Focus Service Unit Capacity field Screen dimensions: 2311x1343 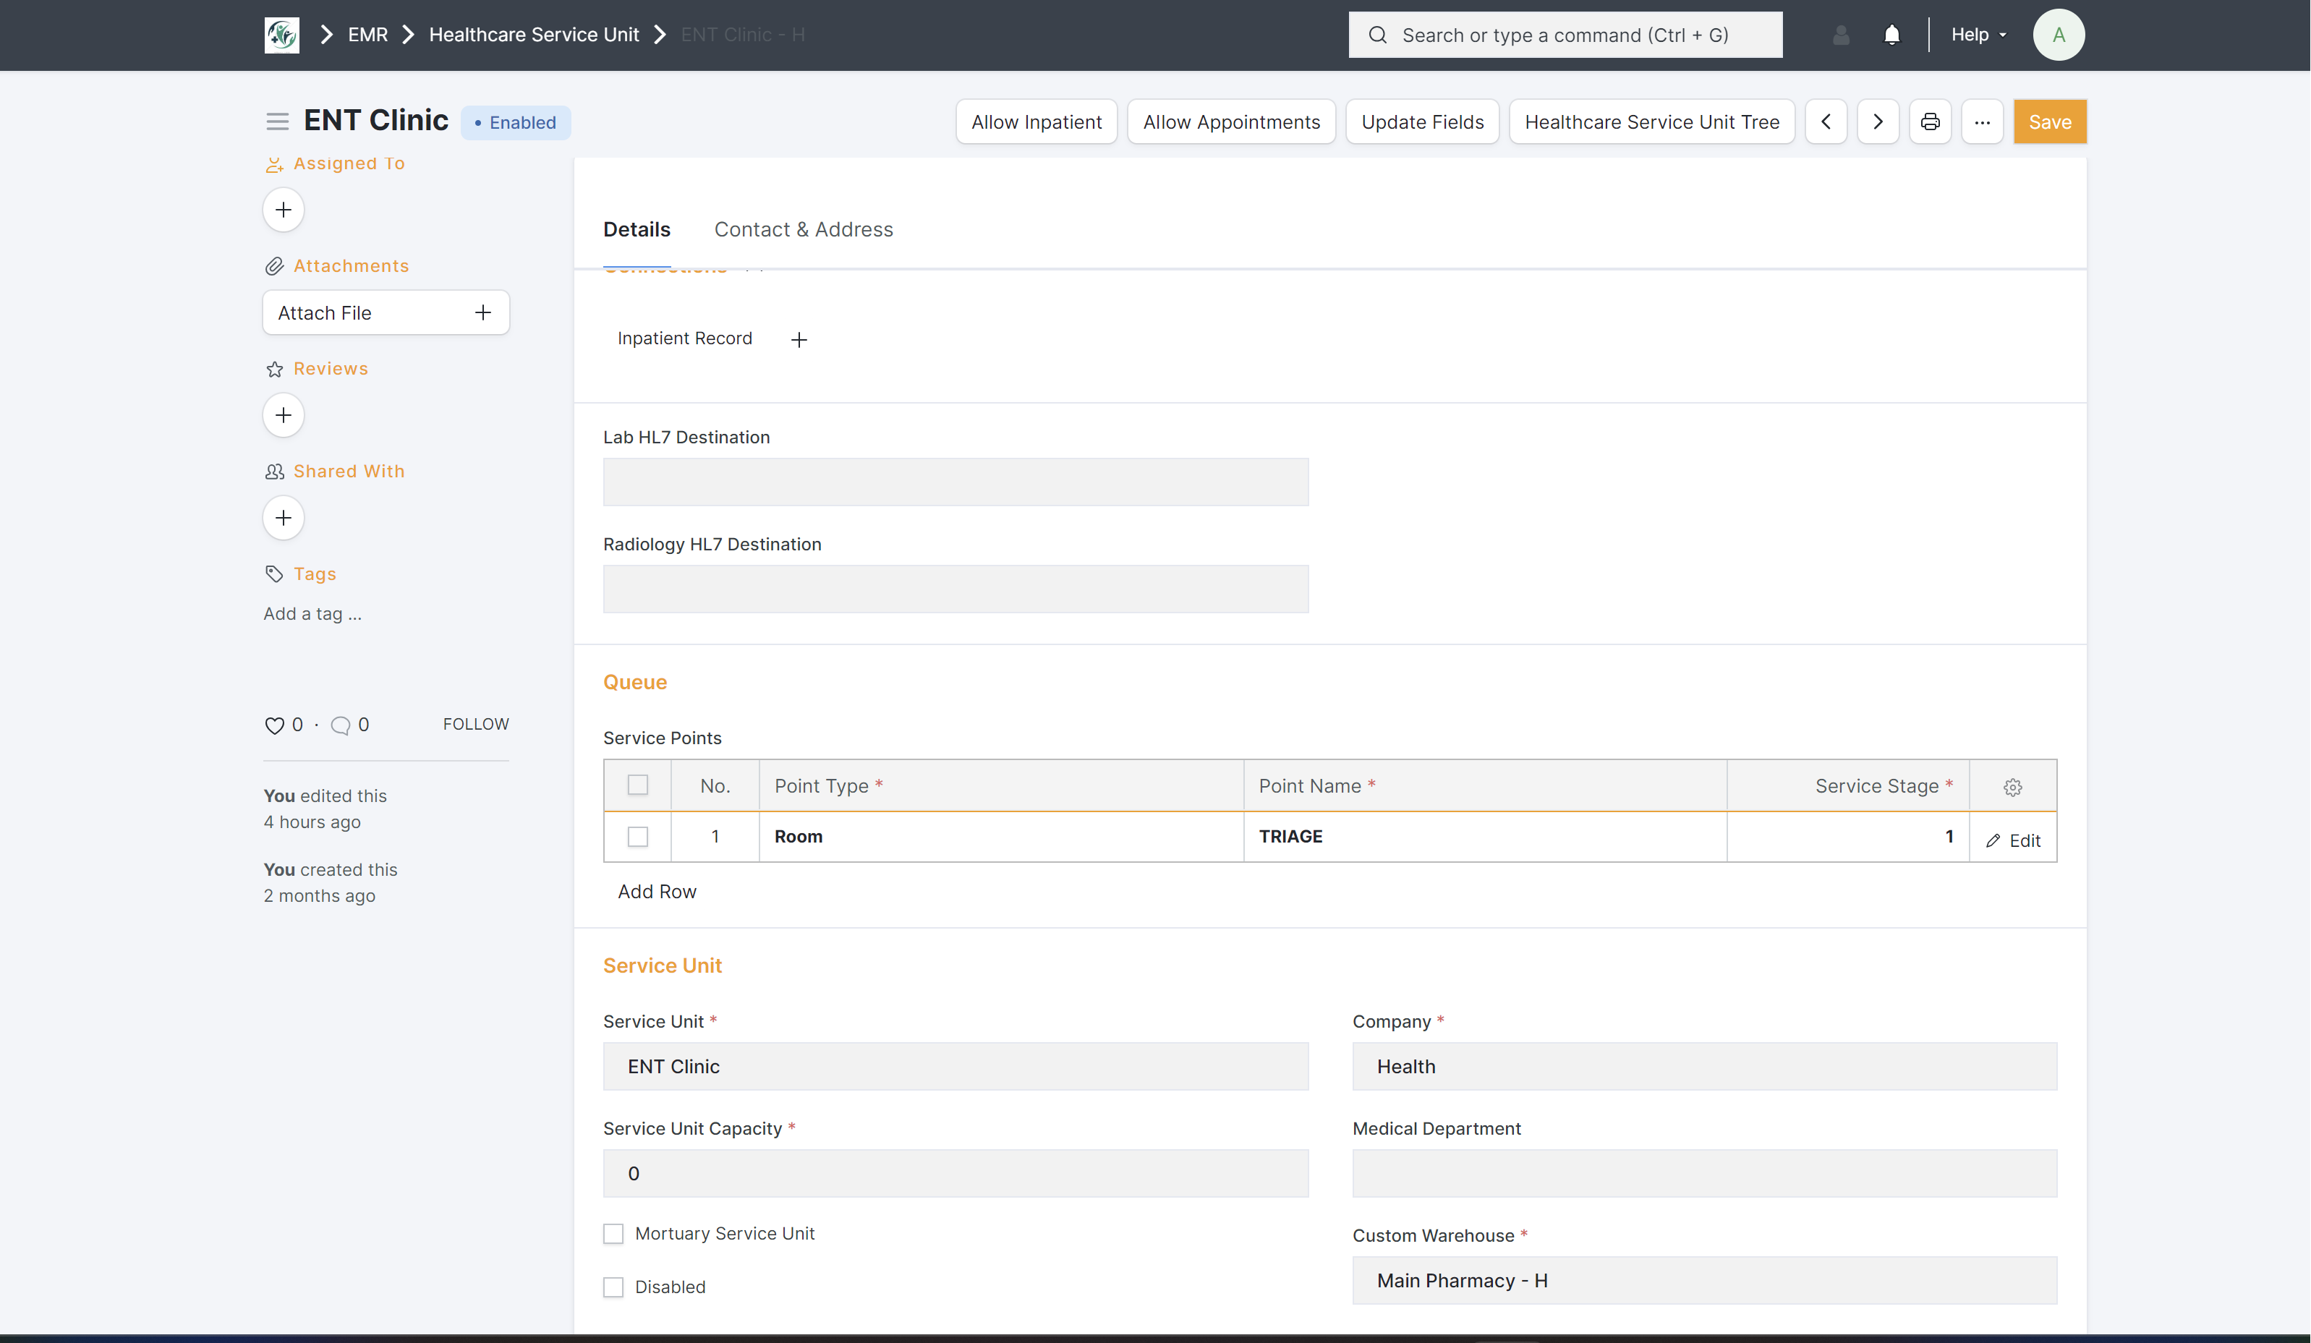[x=956, y=1173]
